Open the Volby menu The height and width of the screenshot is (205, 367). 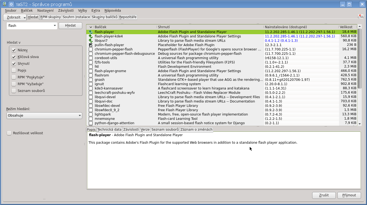[x=83, y=11]
